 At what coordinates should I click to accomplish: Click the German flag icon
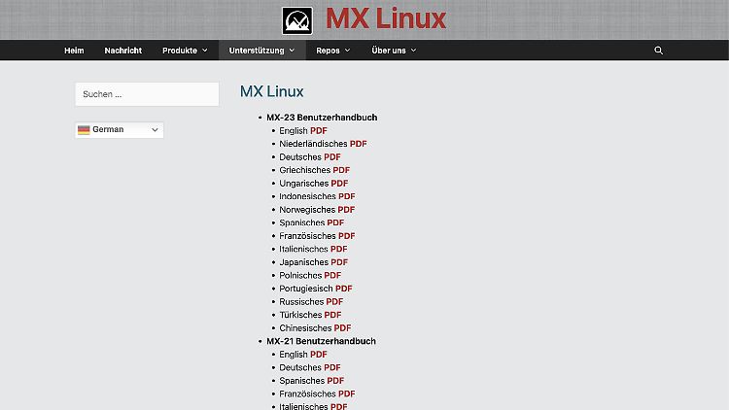85,129
